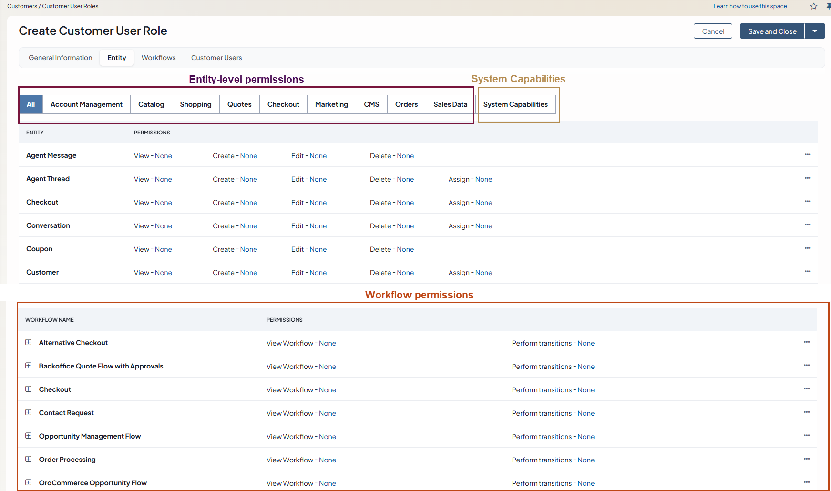Change Checkout Assign permission value
The height and width of the screenshot is (491, 831).
[483, 203]
